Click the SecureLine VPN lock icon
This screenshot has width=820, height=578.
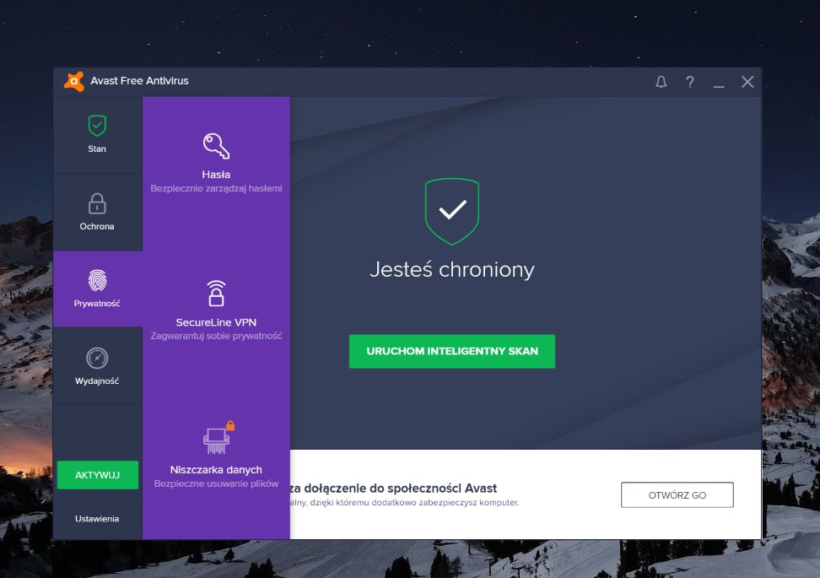click(x=216, y=293)
